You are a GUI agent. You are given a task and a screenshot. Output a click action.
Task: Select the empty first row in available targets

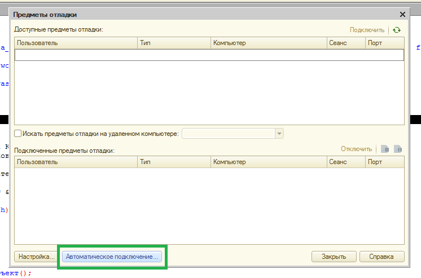point(209,55)
